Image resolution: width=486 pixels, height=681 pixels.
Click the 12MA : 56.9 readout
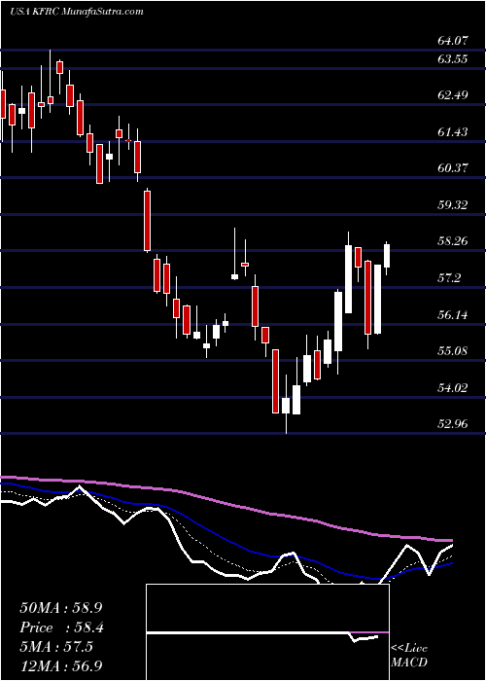tap(61, 666)
